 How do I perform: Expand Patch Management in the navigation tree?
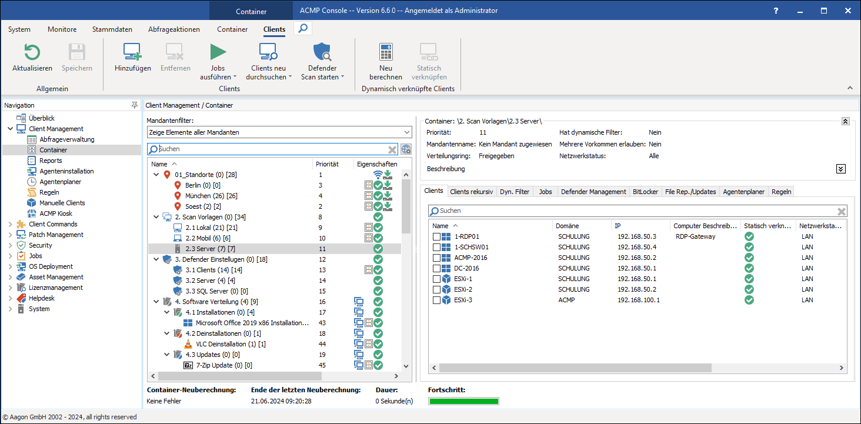10,234
